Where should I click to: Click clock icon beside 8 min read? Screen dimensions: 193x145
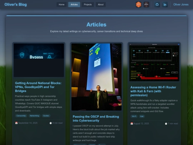point(51,123)
